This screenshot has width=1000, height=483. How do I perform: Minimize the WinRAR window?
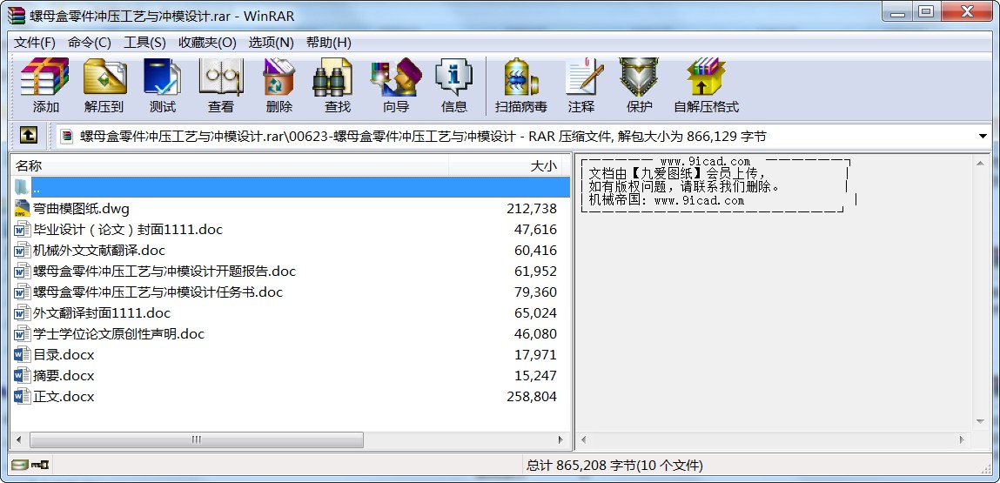897,11
